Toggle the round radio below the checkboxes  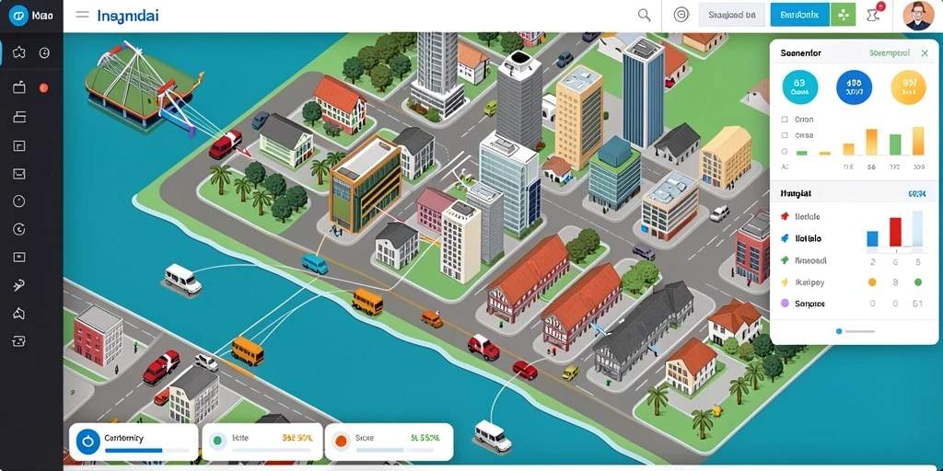click(x=785, y=152)
